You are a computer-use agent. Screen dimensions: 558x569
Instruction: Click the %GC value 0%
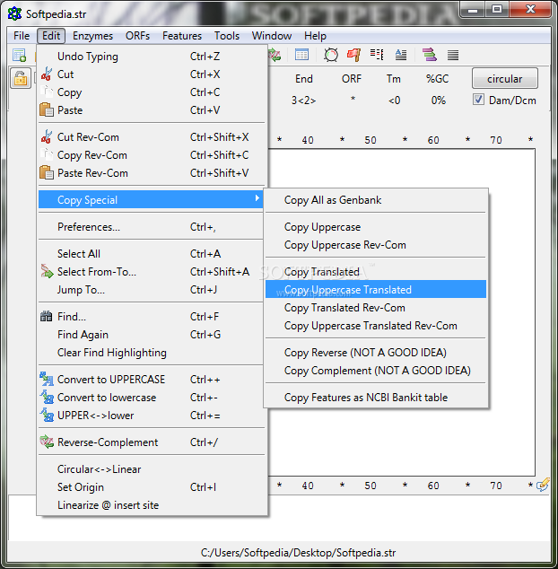tap(439, 101)
